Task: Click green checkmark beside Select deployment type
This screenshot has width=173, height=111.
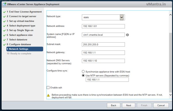Action: click(4, 26)
